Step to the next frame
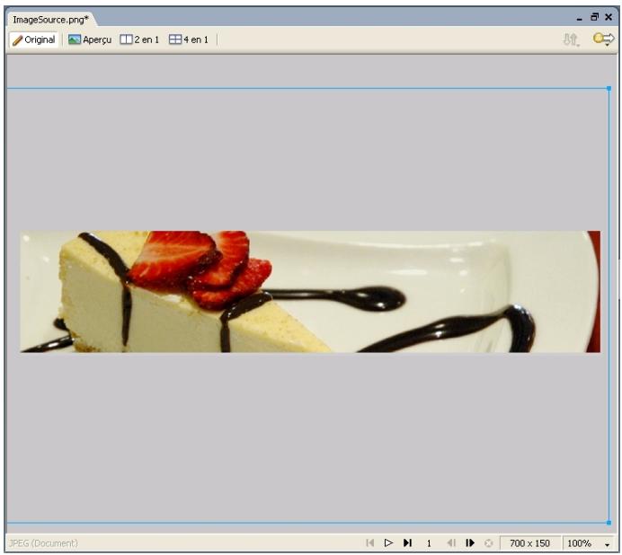Viewport: 622px width, 555px height. 470,542
